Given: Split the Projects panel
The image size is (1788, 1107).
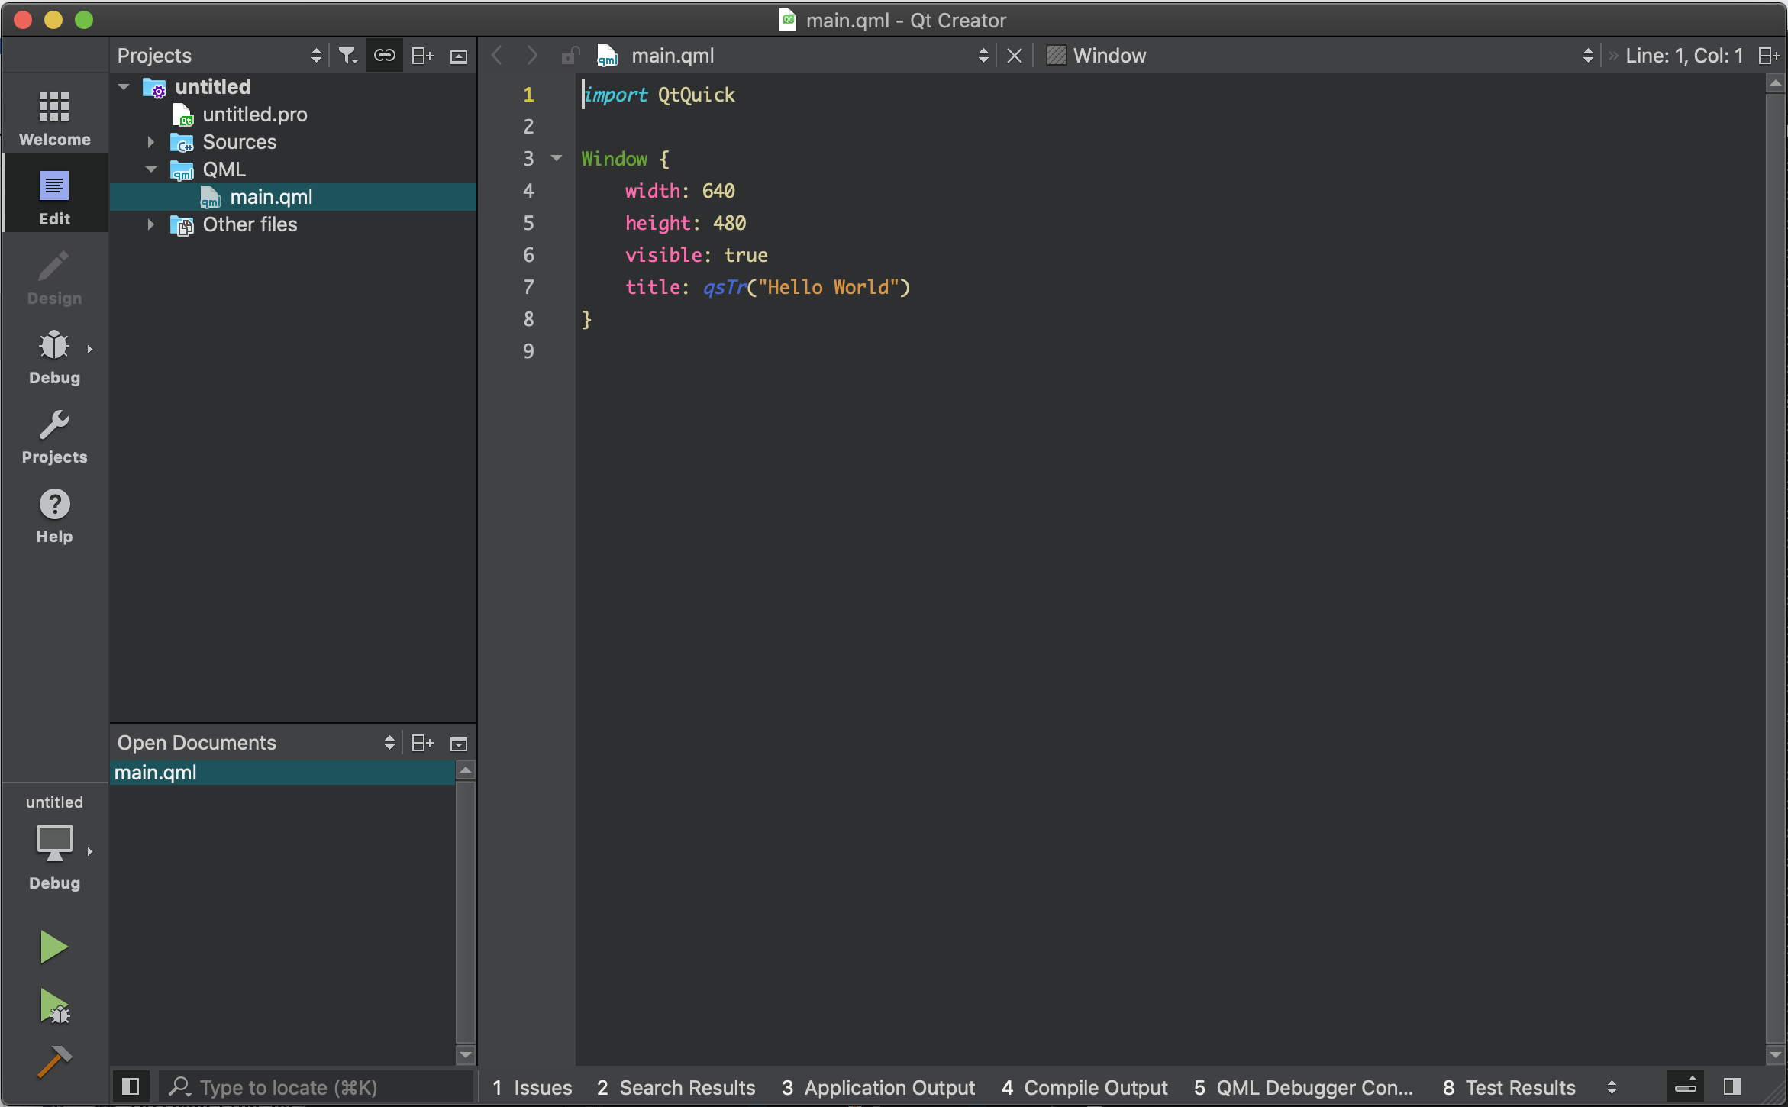Looking at the screenshot, I should (422, 56).
